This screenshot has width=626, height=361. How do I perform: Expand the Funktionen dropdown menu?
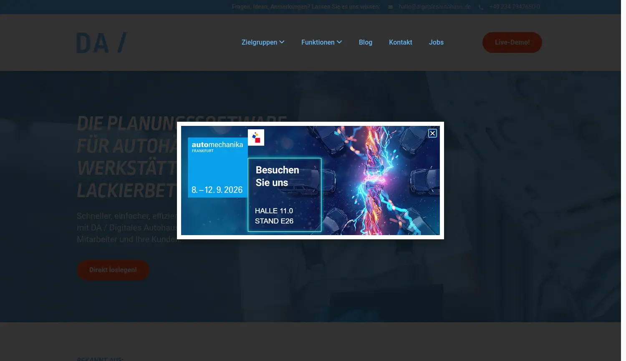(322, 42)
